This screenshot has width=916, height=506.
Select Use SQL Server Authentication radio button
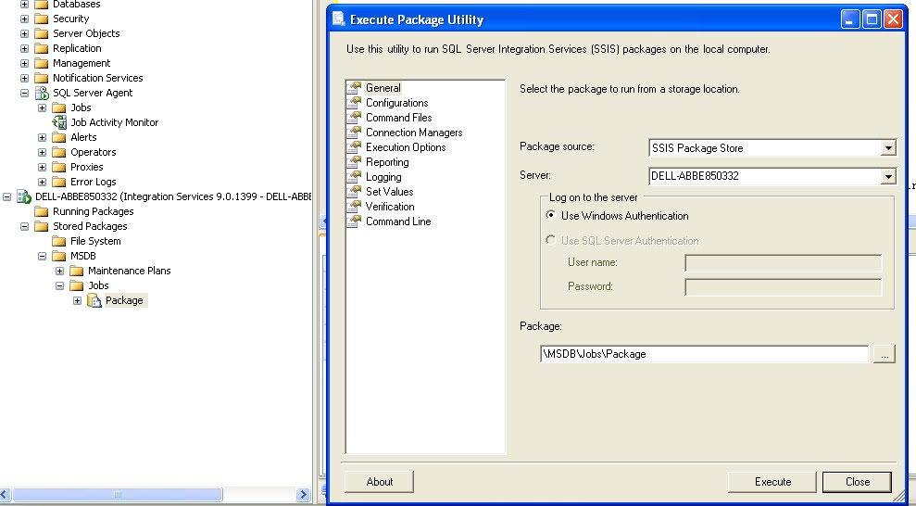(x=550, y=240)
